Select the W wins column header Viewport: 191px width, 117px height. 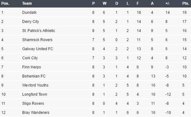[104, 3]
